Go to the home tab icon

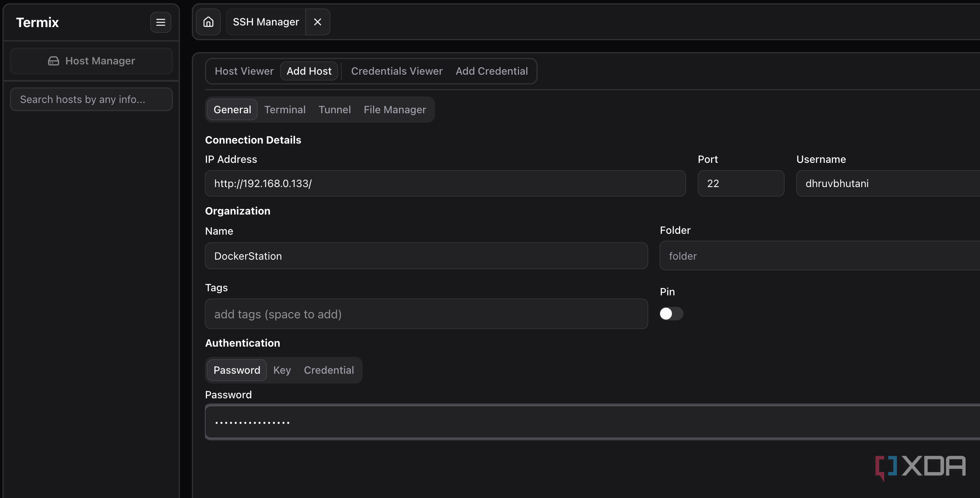pos(208,22)
